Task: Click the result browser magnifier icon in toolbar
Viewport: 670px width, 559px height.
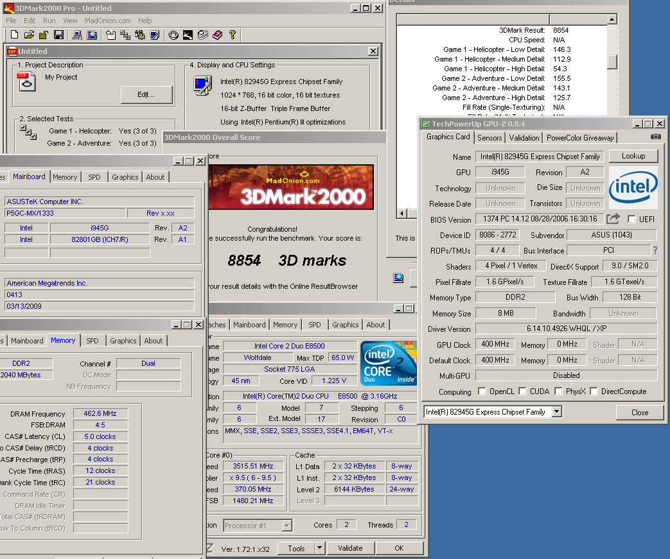Action: click(x=92, y=35)
